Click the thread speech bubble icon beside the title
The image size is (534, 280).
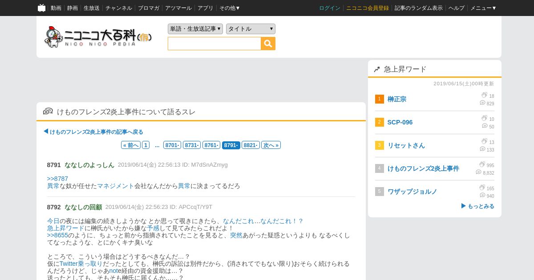pos(48,112)
